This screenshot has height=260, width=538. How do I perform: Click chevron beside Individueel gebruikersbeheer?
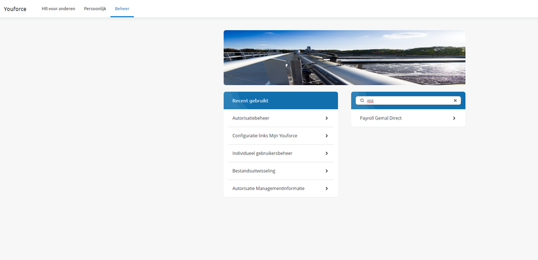[x=327, y=153]
